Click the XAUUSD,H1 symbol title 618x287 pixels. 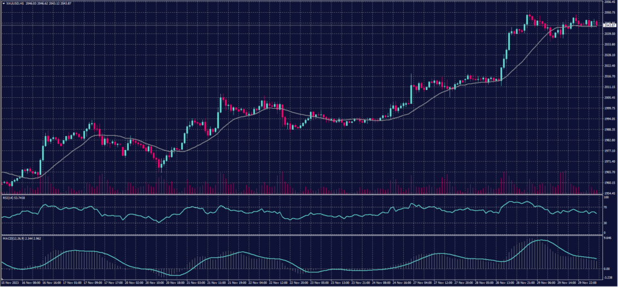pyautogui.click(x=15, y=3)
